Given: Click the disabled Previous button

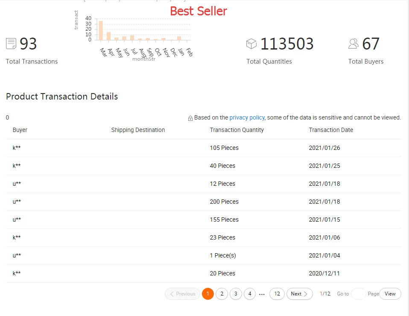Looking at the screenshot, I should pos(182,294).
